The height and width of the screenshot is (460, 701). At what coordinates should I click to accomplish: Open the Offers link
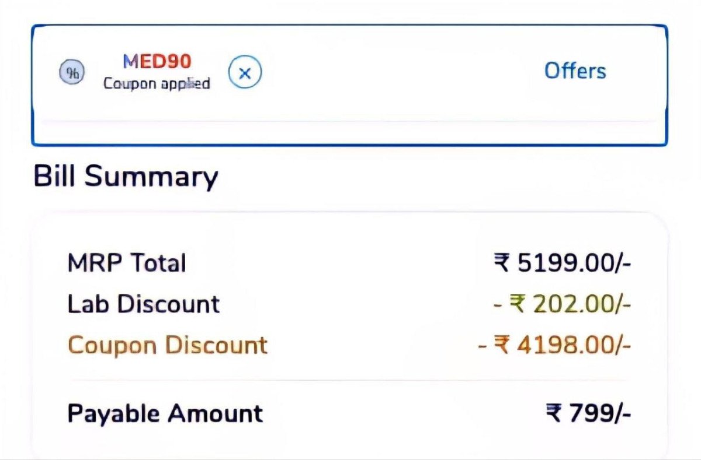(x=575, y=71)
